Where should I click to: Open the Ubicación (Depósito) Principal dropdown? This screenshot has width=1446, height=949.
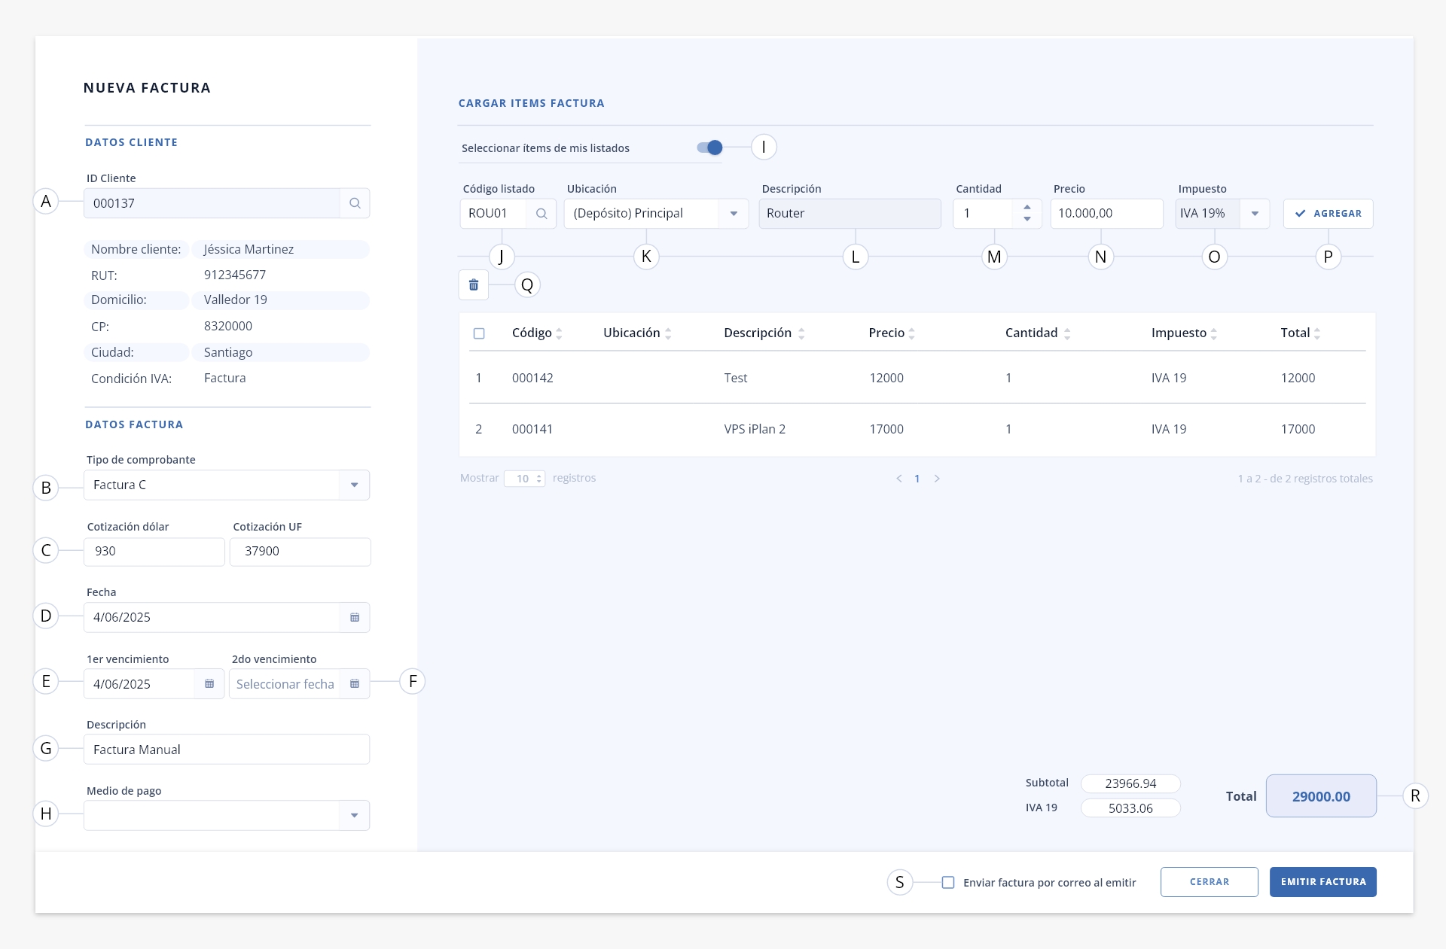734,214
